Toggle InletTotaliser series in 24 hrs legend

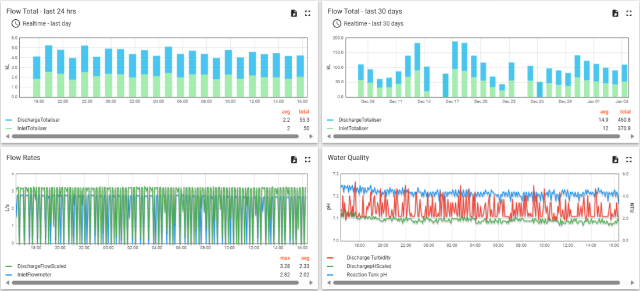[x=32, y=129]
